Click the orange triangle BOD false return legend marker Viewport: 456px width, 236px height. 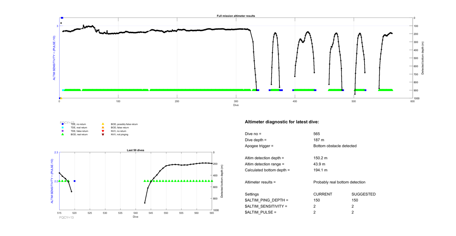pos(103,127)
